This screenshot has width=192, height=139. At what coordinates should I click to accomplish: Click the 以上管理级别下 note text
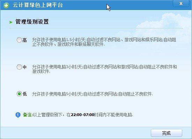[47, 115]
